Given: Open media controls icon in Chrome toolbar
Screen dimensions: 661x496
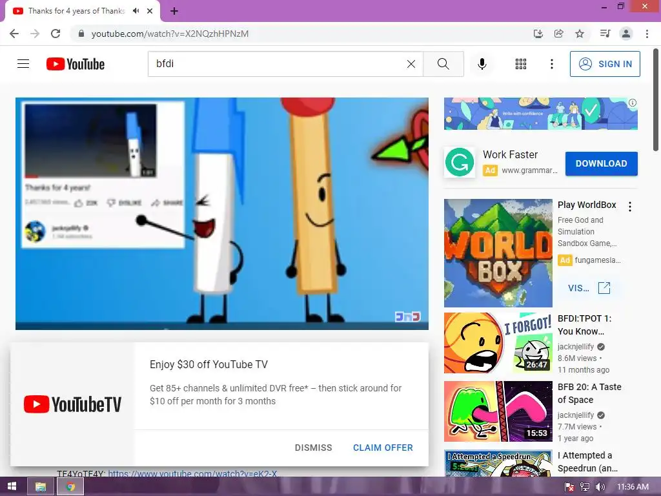Looking at the screenshot, I should [x=605, y=34].
